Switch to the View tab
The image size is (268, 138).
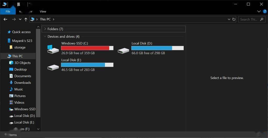[43, 11]
